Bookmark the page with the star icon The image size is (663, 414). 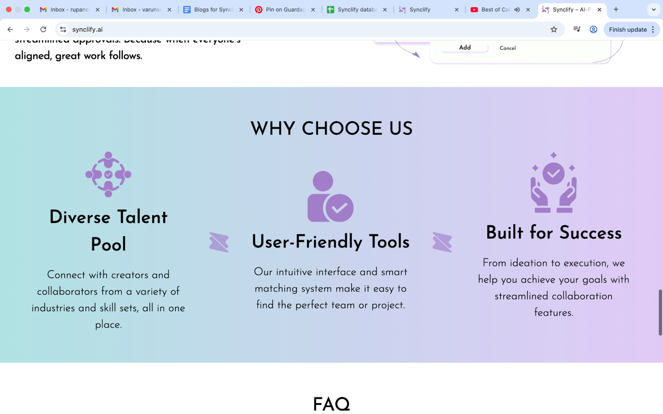[x=553, y=29]
